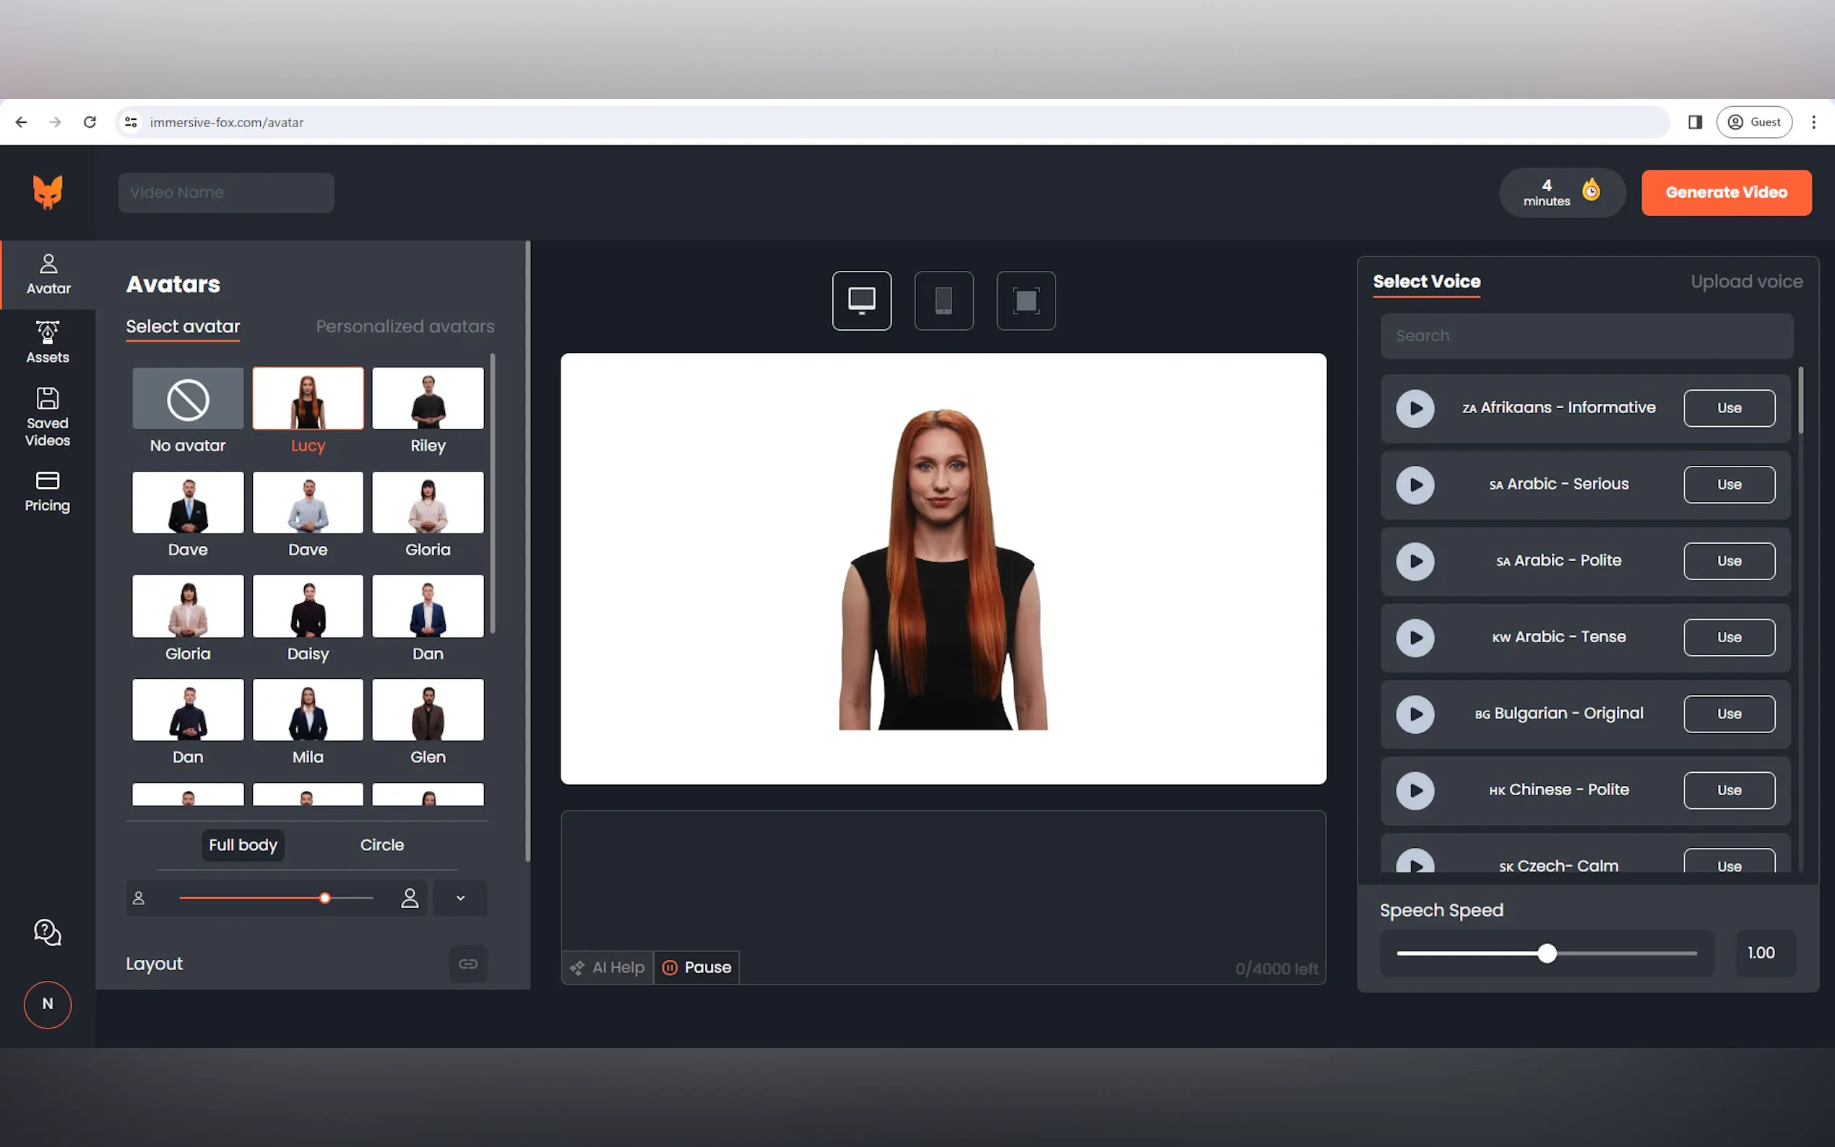This screenshot has height=1147, width=1835.
Task: Switch avatar shape to Circle
Action: point(381,844)
